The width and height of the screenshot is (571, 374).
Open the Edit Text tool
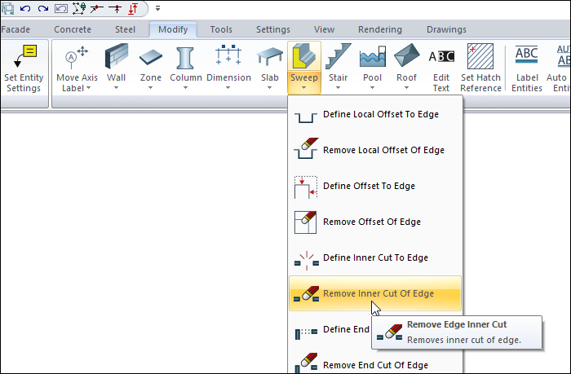coord(441,59)
